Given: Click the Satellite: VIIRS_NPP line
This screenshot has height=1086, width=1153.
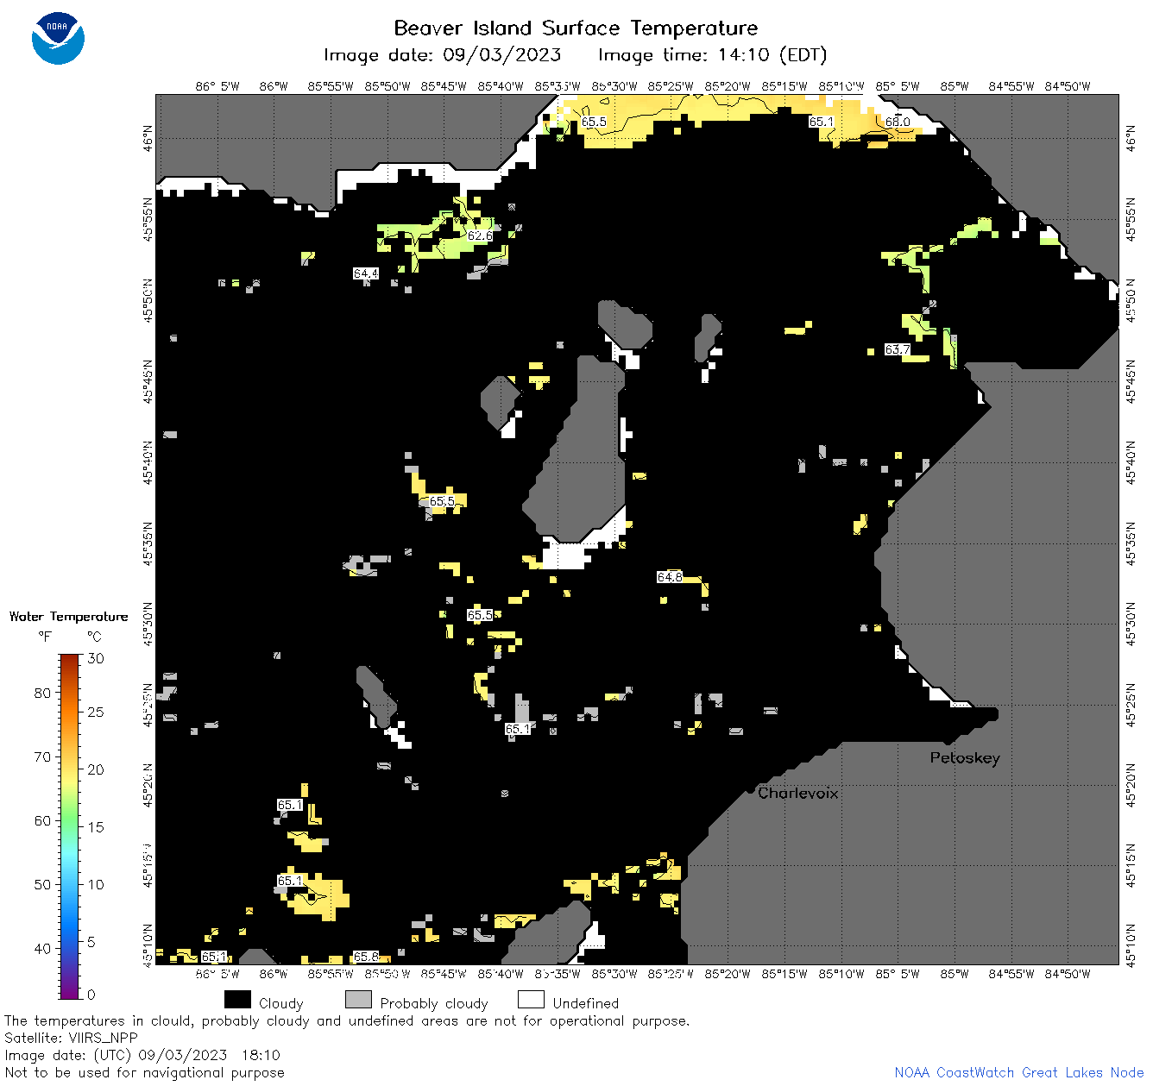Looking at the screenshot, I should click(x=71, y=1039).
